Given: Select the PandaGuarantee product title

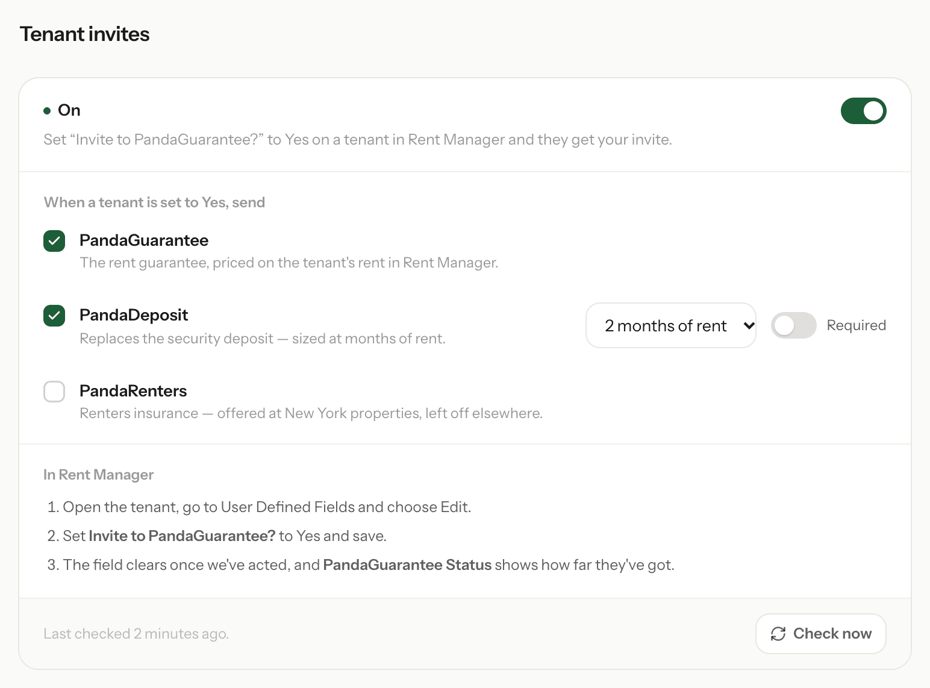Looking at the screenshot, I should pyautogui.click(x=144, y=240).
